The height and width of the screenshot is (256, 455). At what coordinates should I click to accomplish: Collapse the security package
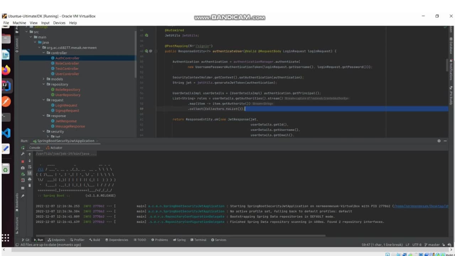click(43, 132)
